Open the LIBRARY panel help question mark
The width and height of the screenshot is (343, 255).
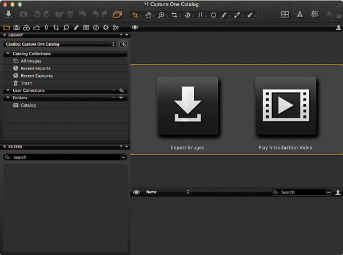(x=121, y=35)
